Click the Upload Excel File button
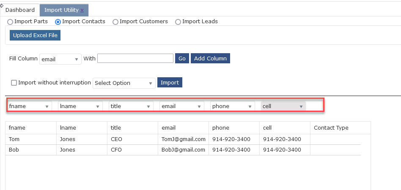401x190 pixels. pyautogui.click(x=35, y=35)
